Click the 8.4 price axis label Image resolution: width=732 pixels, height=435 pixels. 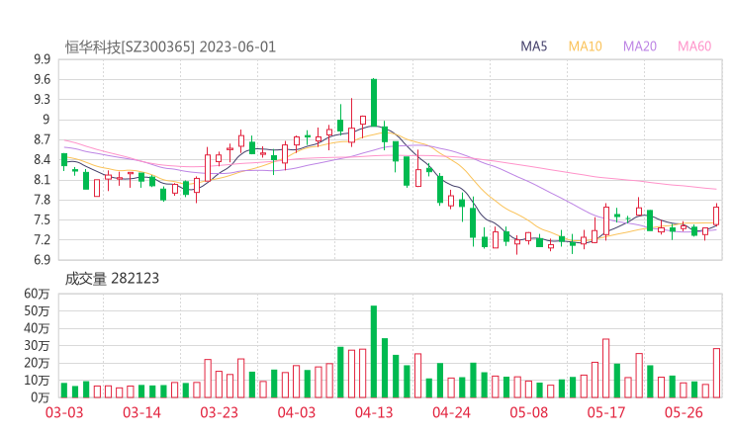click(42, 159)
